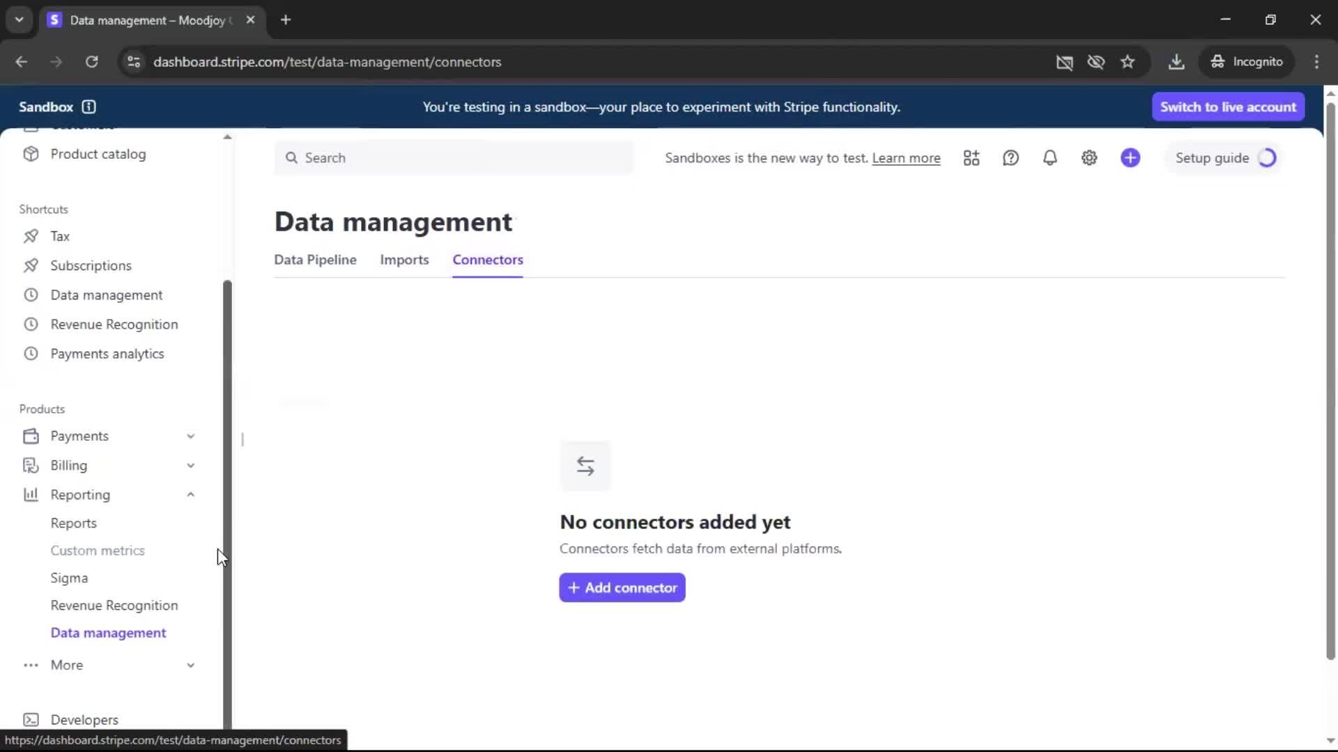Click the Search input field
Image resolution: width=1338 pixels, height=752 pixels.
click(x=453, y=158)
